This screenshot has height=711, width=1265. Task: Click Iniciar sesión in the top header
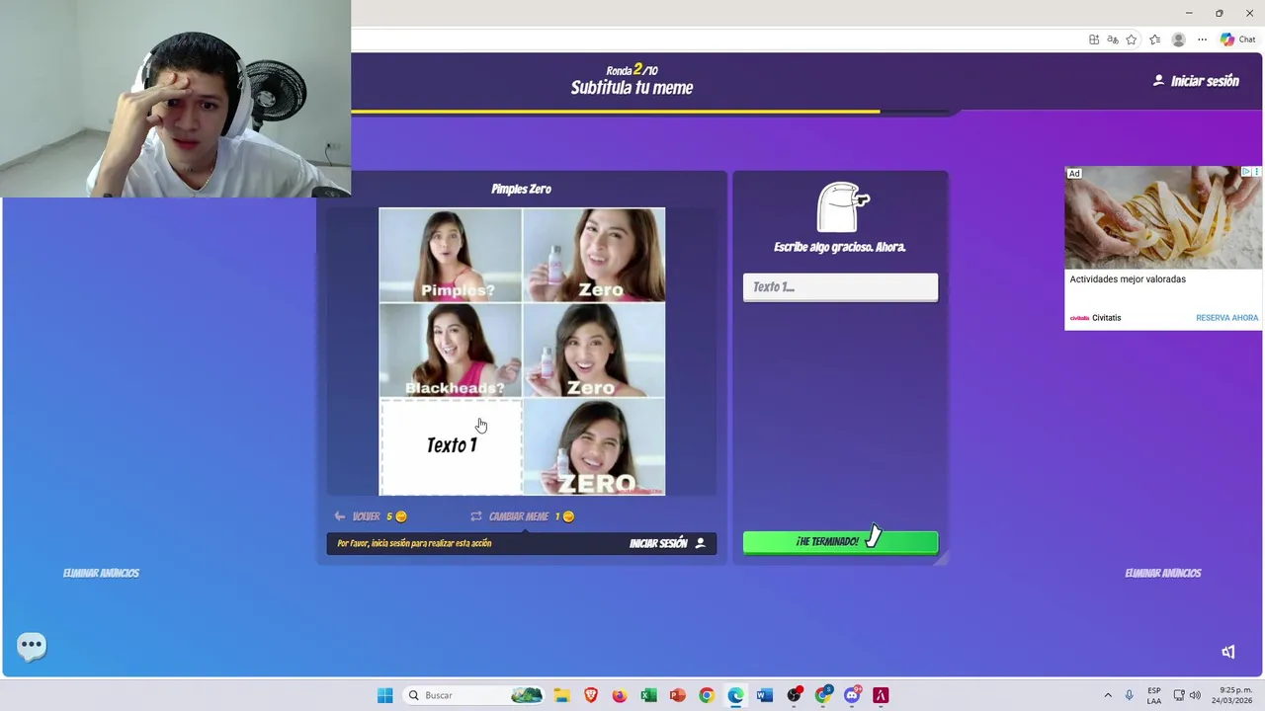[1205, 81]
